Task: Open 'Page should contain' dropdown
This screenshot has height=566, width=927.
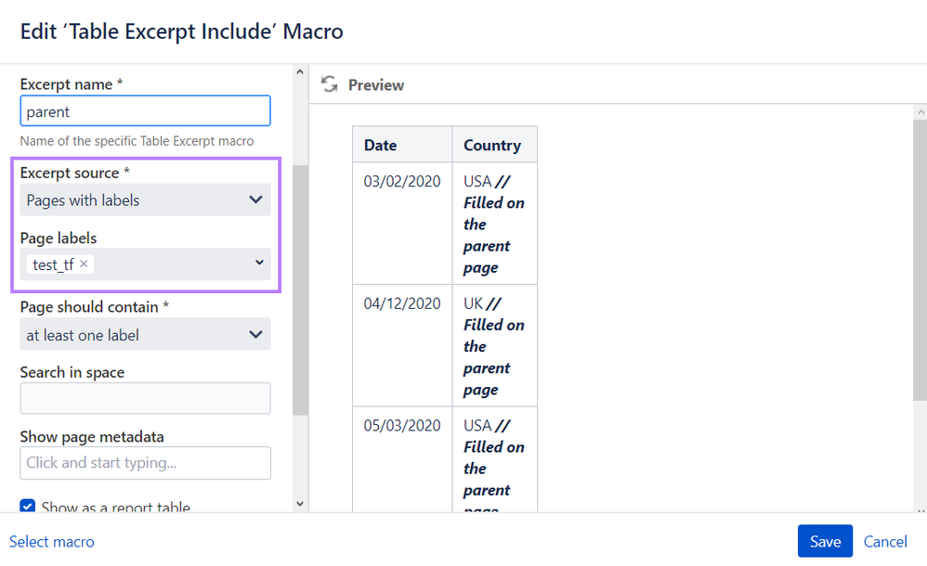Action: click(145, 335)
